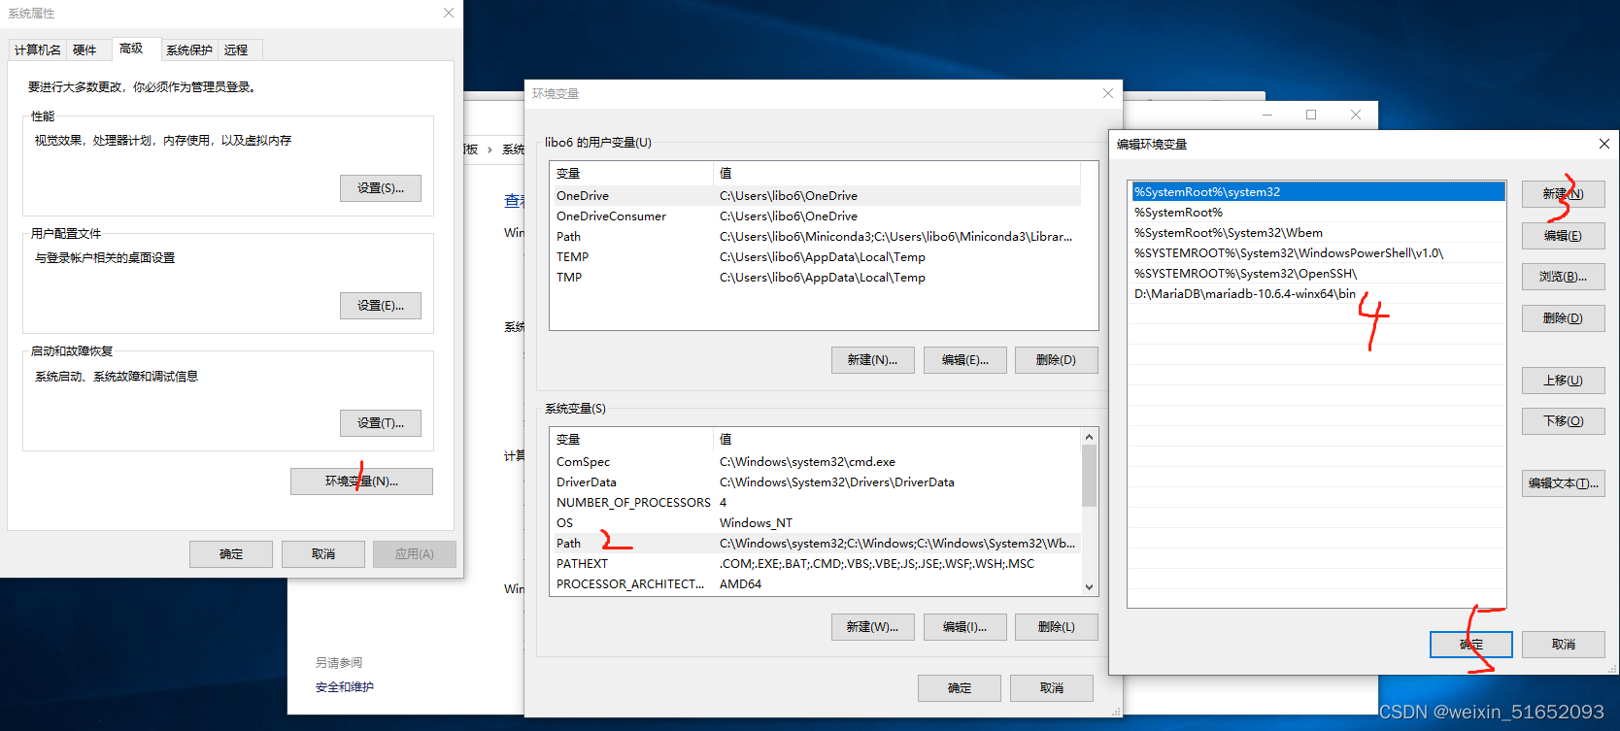Select %SystemRoot% path entry
1620x731 pixels.
tap(1318, 213)
